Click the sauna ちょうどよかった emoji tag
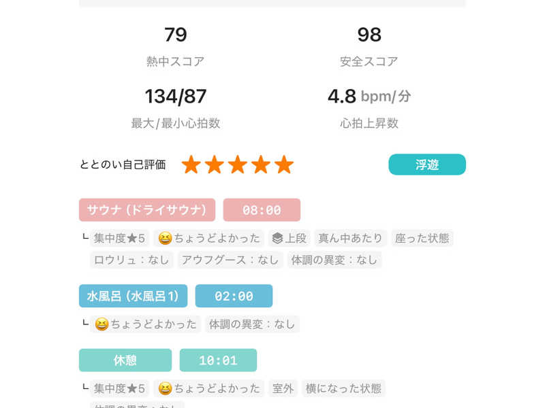This screenshot has width=545, height=408. point(209,238)
